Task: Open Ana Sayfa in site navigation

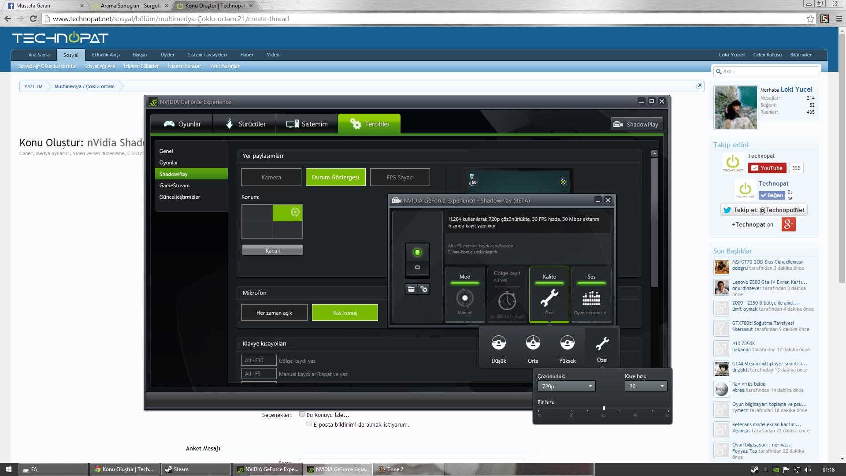Action: (39, 55)
